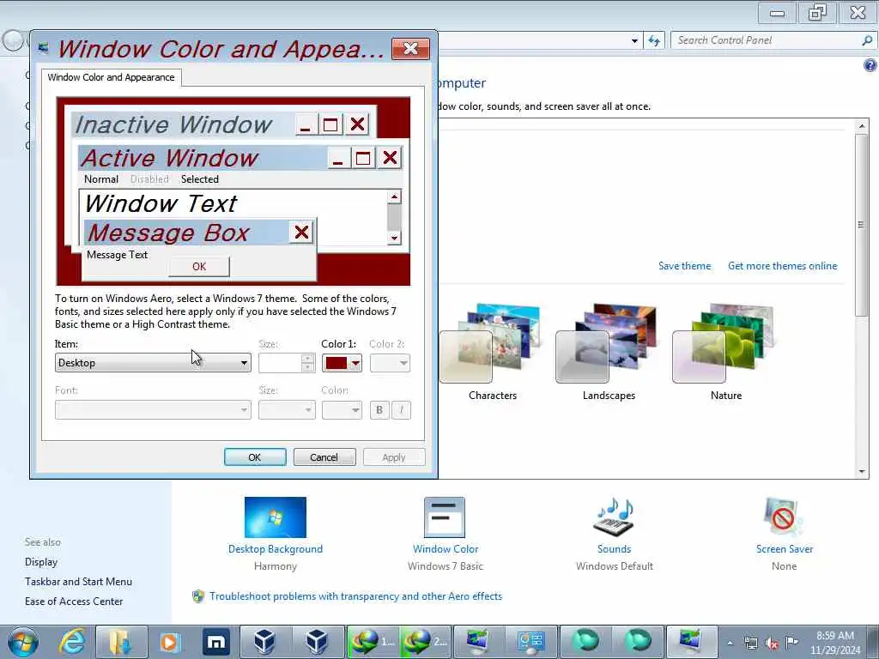Click the muted volume tray icon
Image resolution: width=879 pixels, height=659 pixels.
click(x=772, y=643)
